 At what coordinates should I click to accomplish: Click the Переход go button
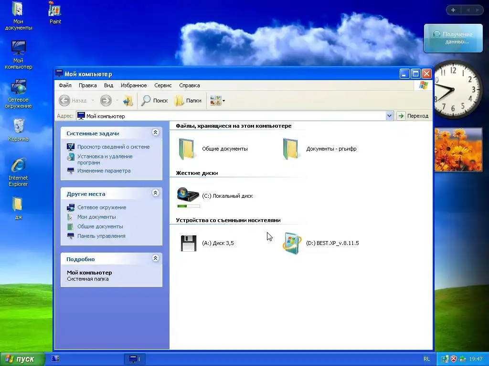point(413,116)
